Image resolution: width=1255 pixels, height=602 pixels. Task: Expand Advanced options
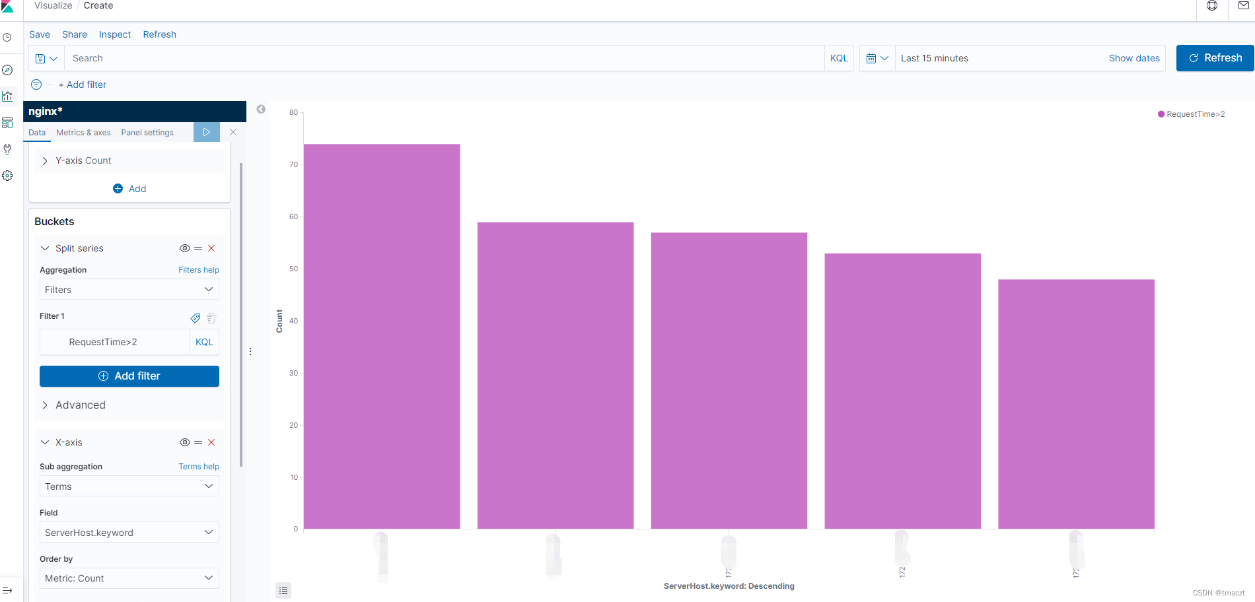[73, 405]
